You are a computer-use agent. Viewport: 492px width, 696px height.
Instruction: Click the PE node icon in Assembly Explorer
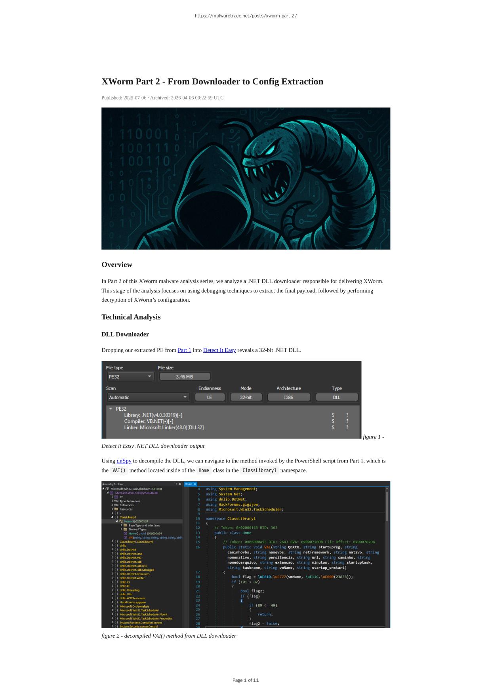pyautogui.click(x=116, y=497)
